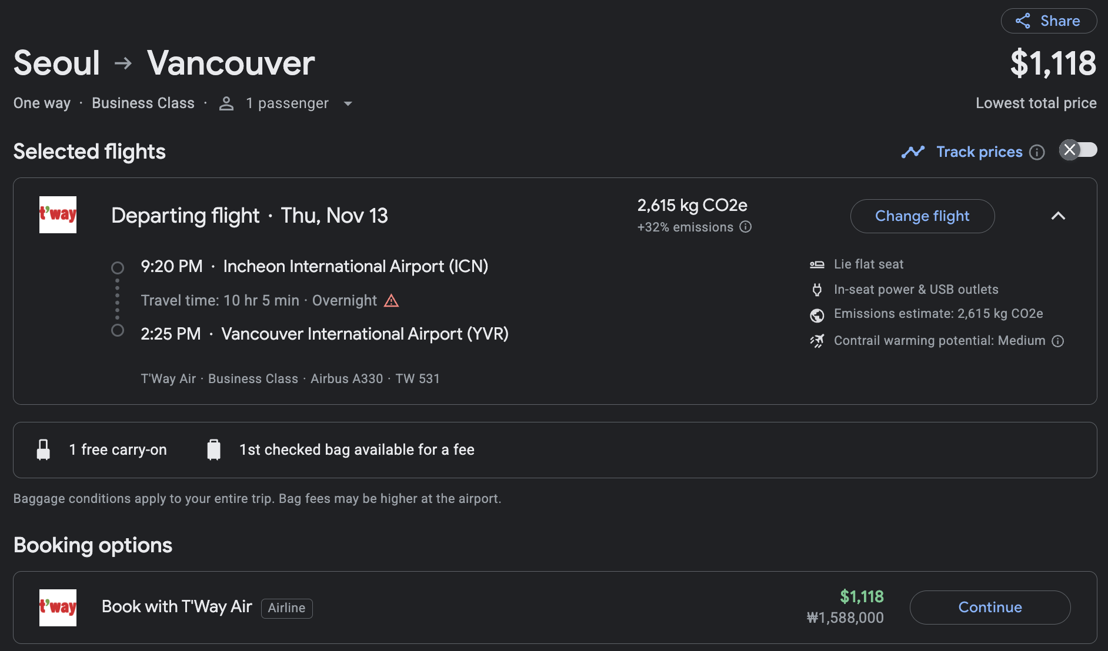Click Continue to book with T'Way Air
Screen dimensions: 1108x651
pyautogui.click(x=990, y=607)
